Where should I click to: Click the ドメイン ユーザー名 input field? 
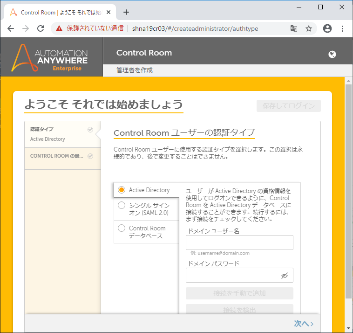tap(239, 243)
